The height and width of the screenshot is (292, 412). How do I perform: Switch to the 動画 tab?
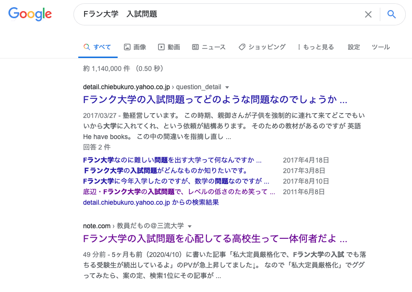169,47
